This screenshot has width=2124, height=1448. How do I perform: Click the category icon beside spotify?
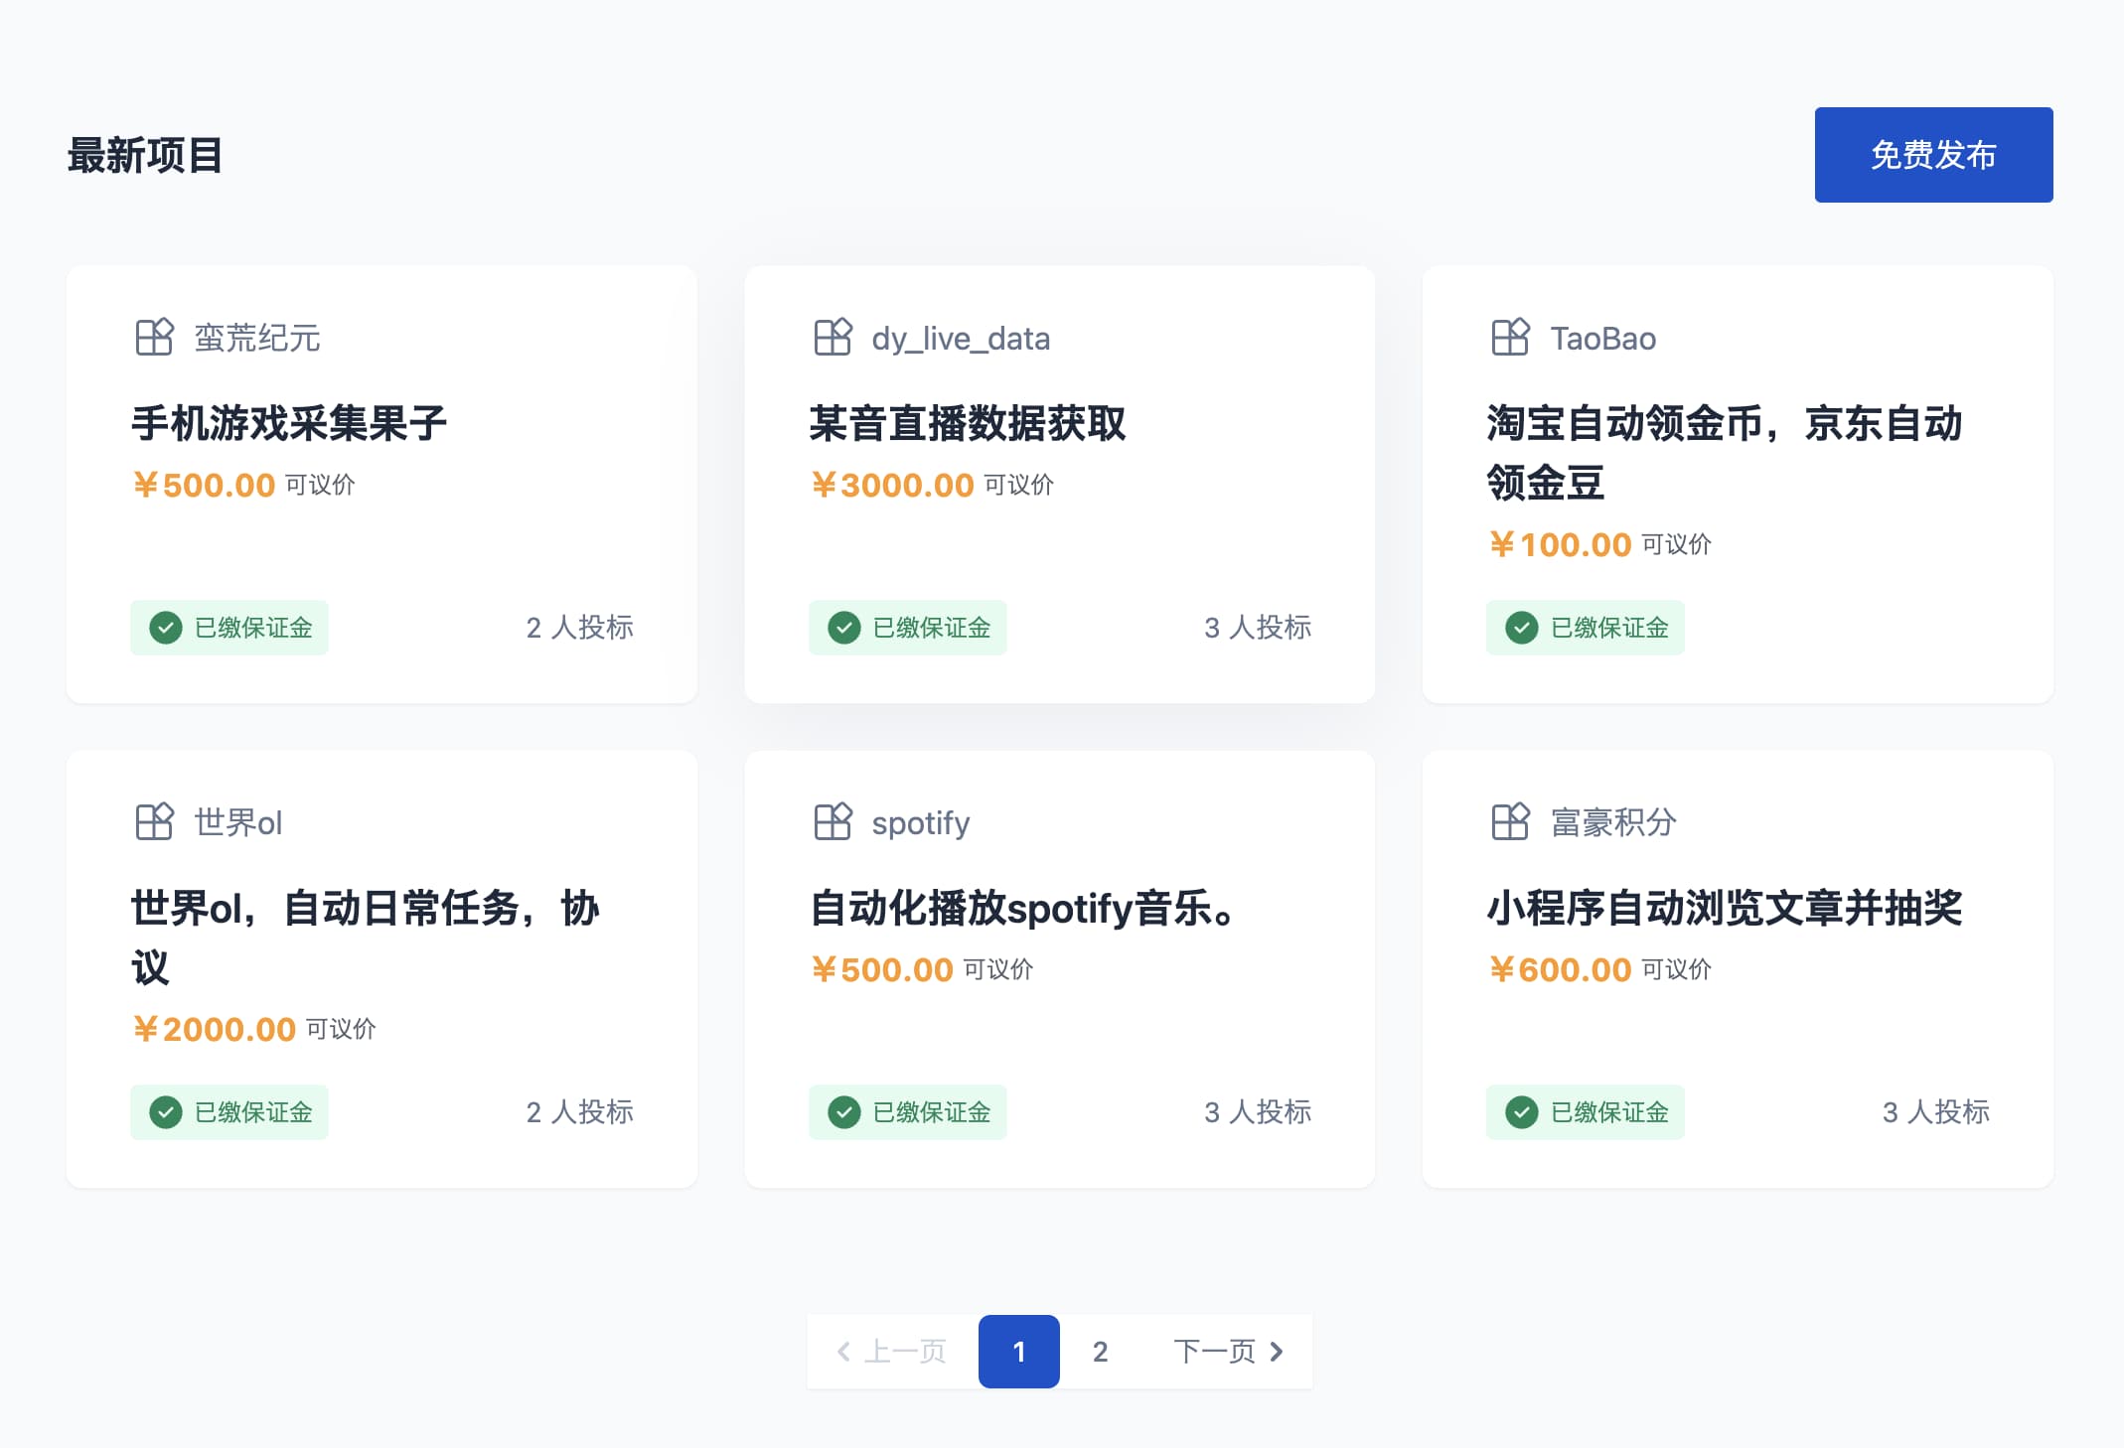(833, 822)
